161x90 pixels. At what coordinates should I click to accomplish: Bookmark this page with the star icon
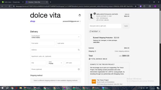(136, 6)
